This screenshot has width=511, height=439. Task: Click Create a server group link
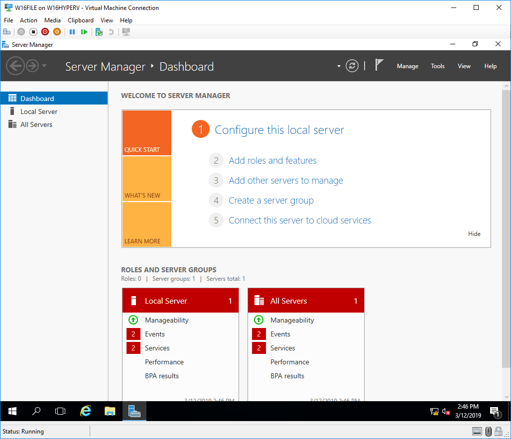coord(271,201)
